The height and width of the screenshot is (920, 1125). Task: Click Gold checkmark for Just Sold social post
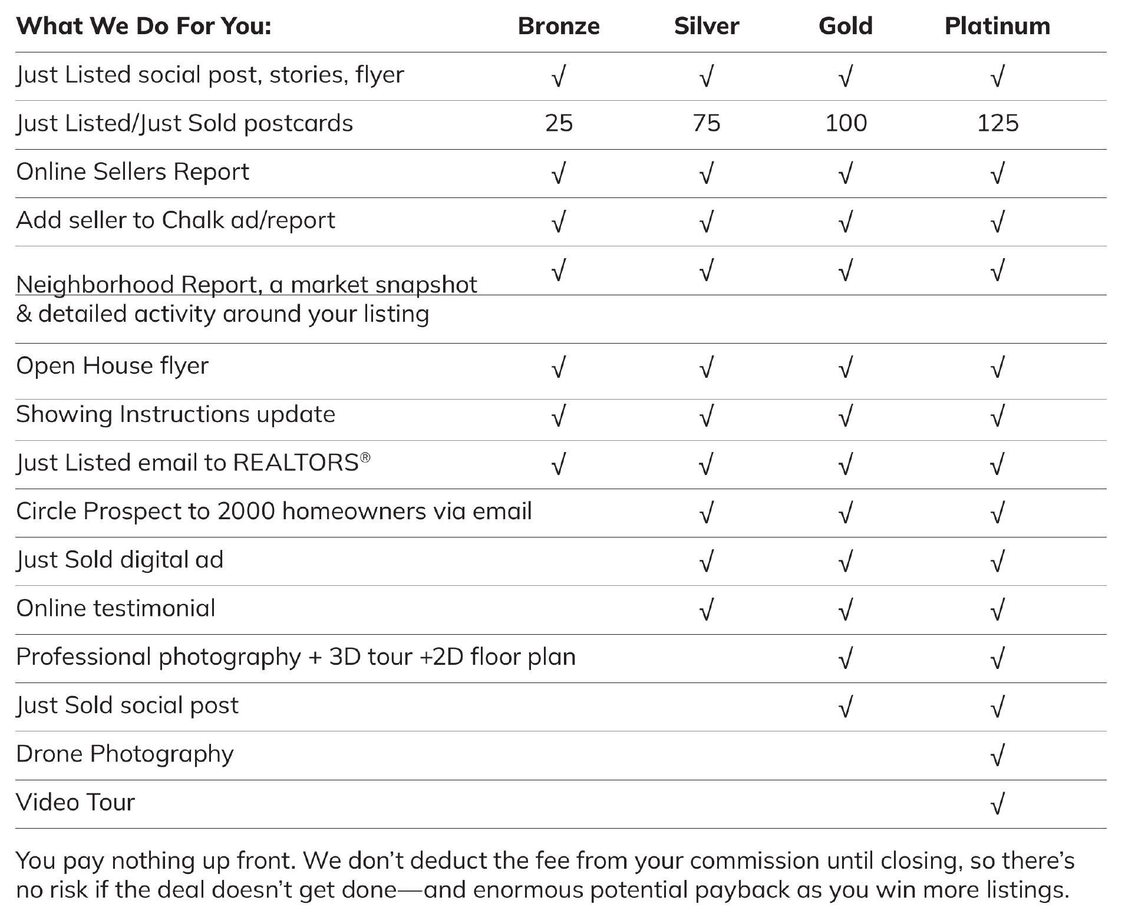click(x=845, y=707)
